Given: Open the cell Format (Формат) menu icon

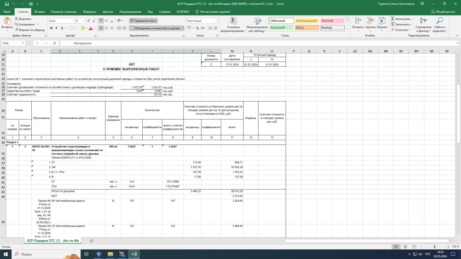Looking at the screenshot, I should pyautogui.click(x=382, y=21).
